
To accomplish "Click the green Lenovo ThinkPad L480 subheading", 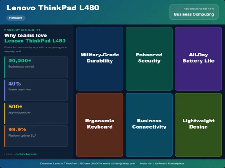I will [x=35, y=41].
